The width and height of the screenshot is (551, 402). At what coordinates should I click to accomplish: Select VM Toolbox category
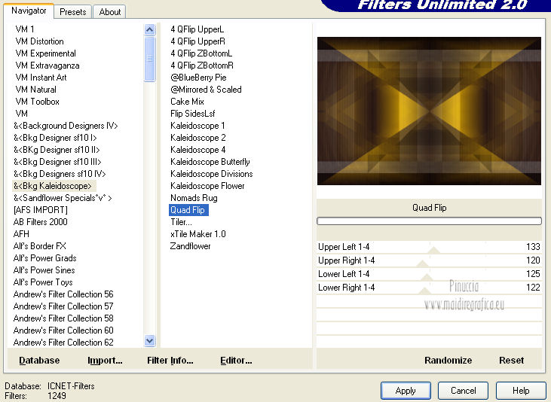pos(37,102)
